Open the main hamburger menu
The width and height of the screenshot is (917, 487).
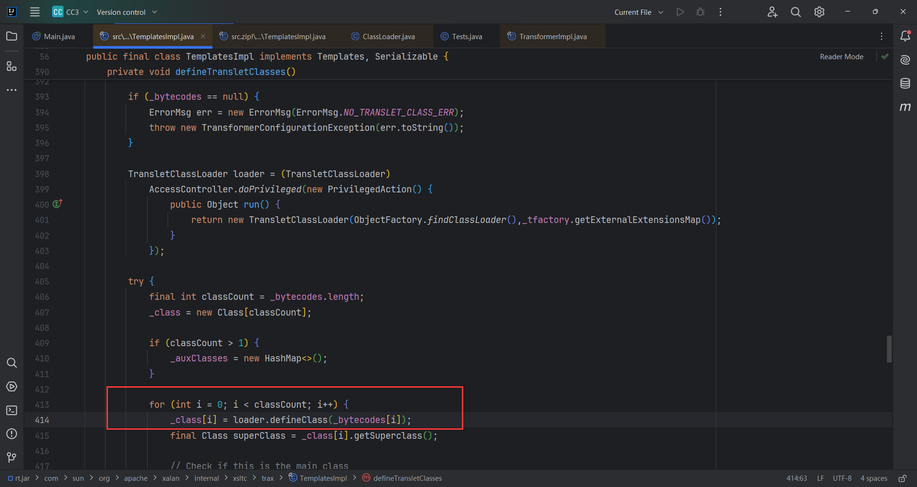[x=35, y=12]
